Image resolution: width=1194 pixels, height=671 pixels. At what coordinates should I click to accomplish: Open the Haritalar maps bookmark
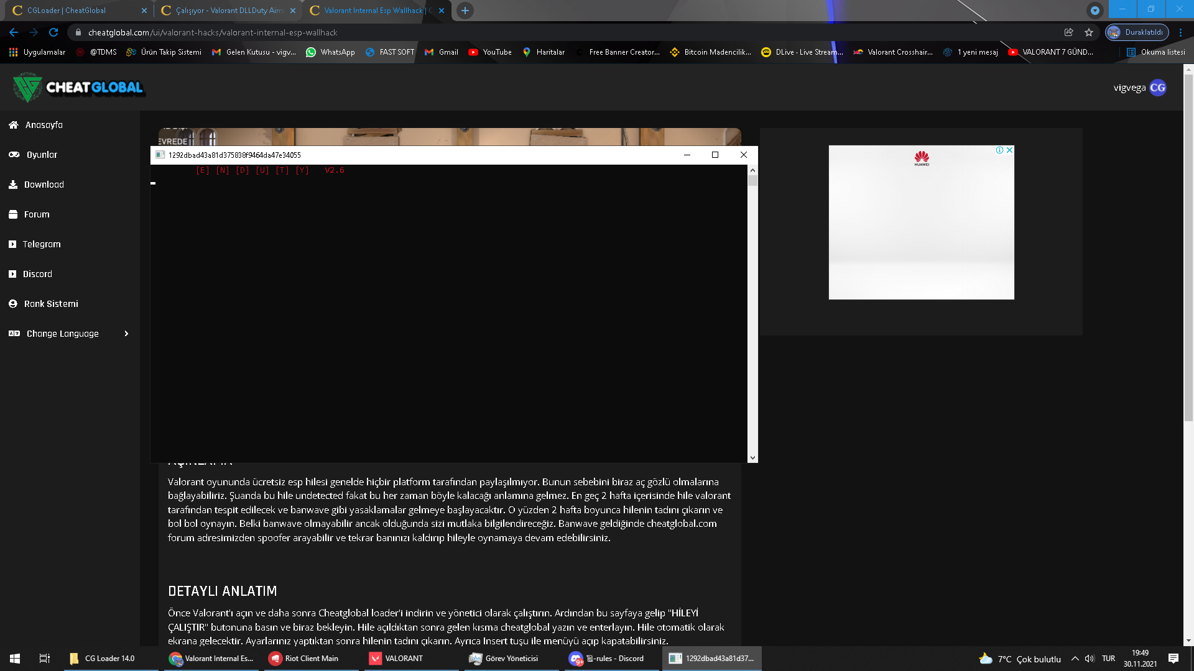pyautogui.click(x=544, y=52)
